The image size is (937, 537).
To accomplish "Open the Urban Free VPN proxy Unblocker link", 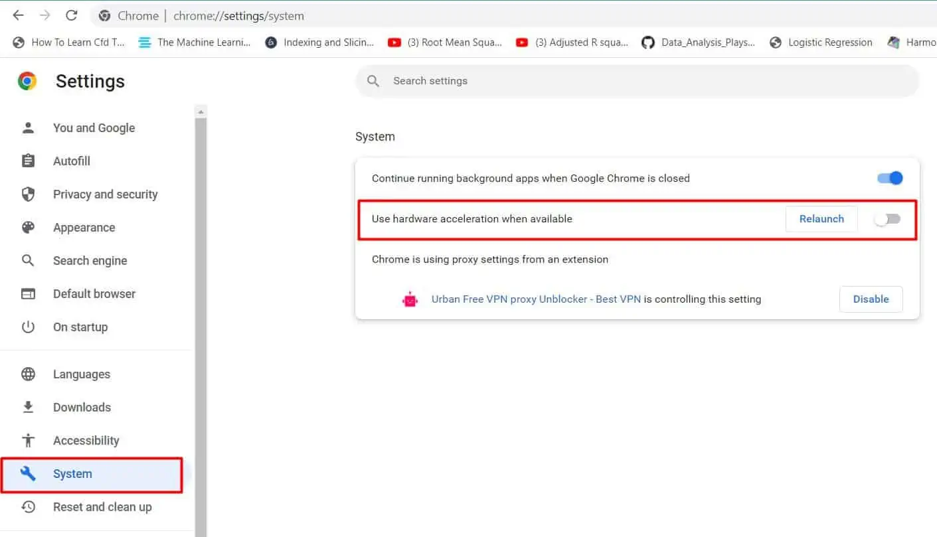I will tap(536, 299).
